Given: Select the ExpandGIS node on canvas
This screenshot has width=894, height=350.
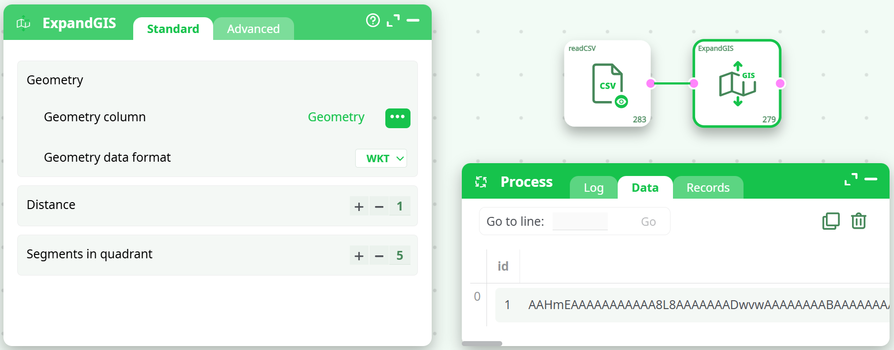Looking at the screenshot, I should [737, 83].
